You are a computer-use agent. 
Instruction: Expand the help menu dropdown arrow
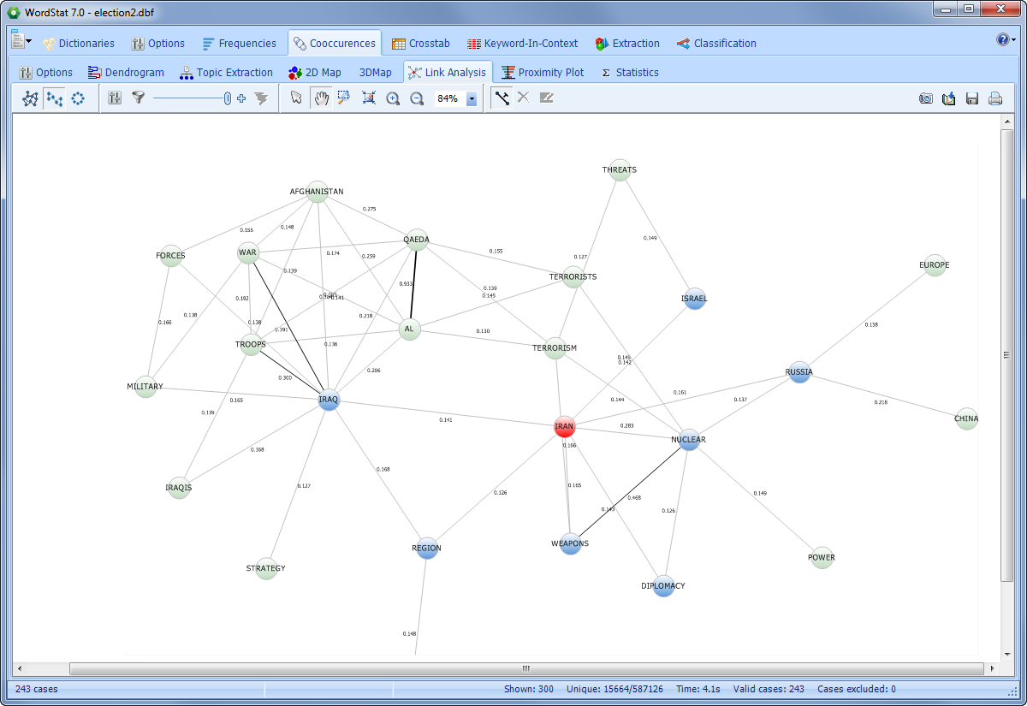coord(1013,40)
